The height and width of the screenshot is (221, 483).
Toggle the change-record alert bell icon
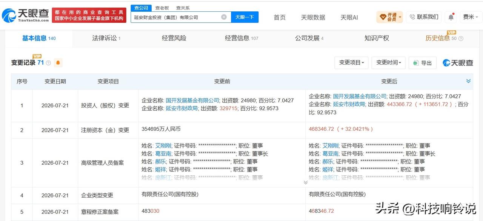tap(58, 63)
